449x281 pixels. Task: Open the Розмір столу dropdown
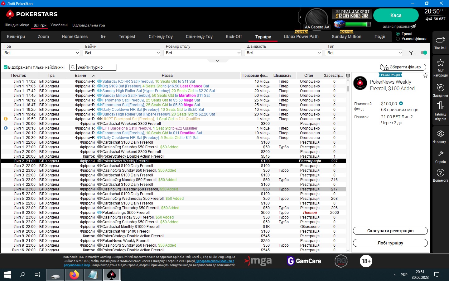(x=203, y=53)
